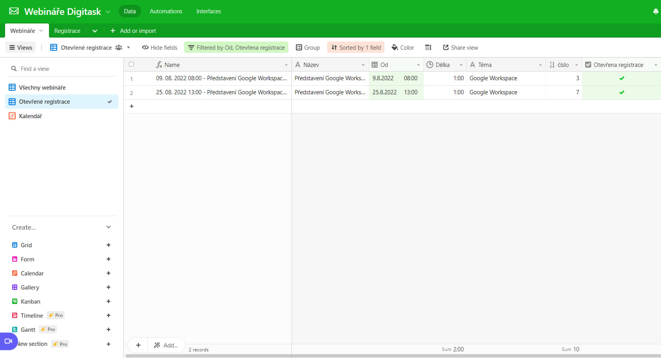The image size is (661, 358).
Task: Click the video recorder widget icon
Action: pyautogui.click(x=8, y=341)
